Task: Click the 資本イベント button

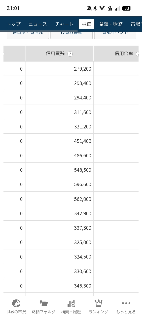Action: coord(115,35)
